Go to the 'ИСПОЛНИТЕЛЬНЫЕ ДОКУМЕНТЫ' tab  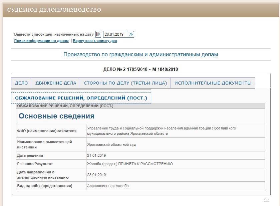click(x=213, y=83)
